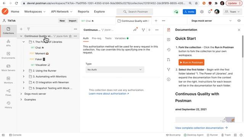Click the Search Postman field
The image size is (244, 137).
pyautogui.click(x=135, y=12)
